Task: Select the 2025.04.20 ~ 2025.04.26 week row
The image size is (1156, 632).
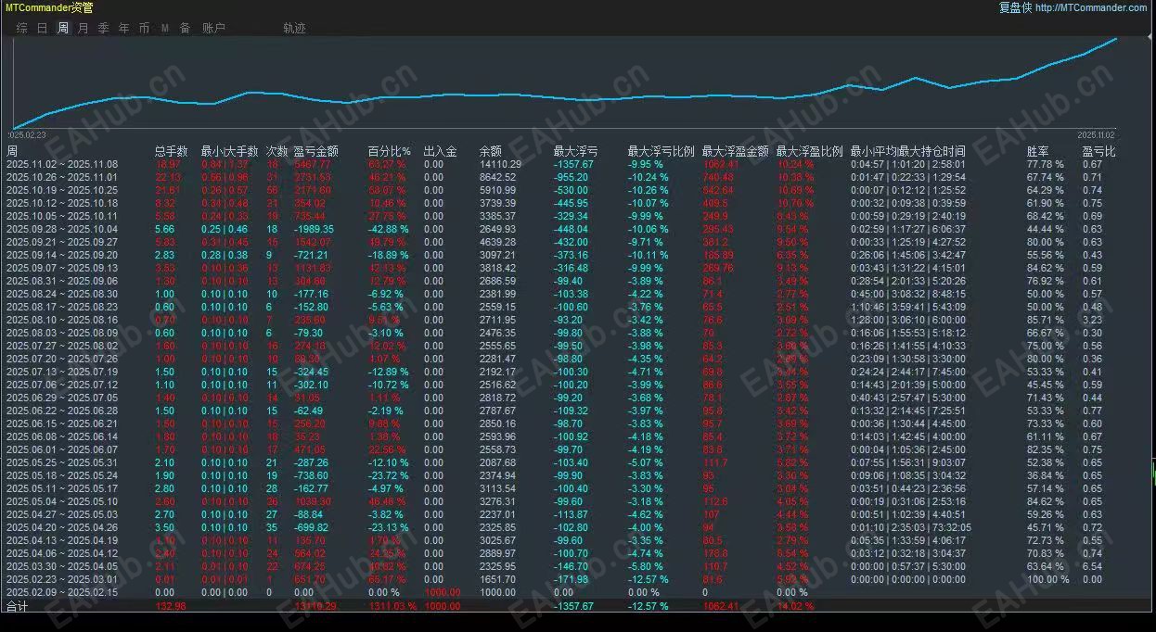Action: (x=578, y=527)
